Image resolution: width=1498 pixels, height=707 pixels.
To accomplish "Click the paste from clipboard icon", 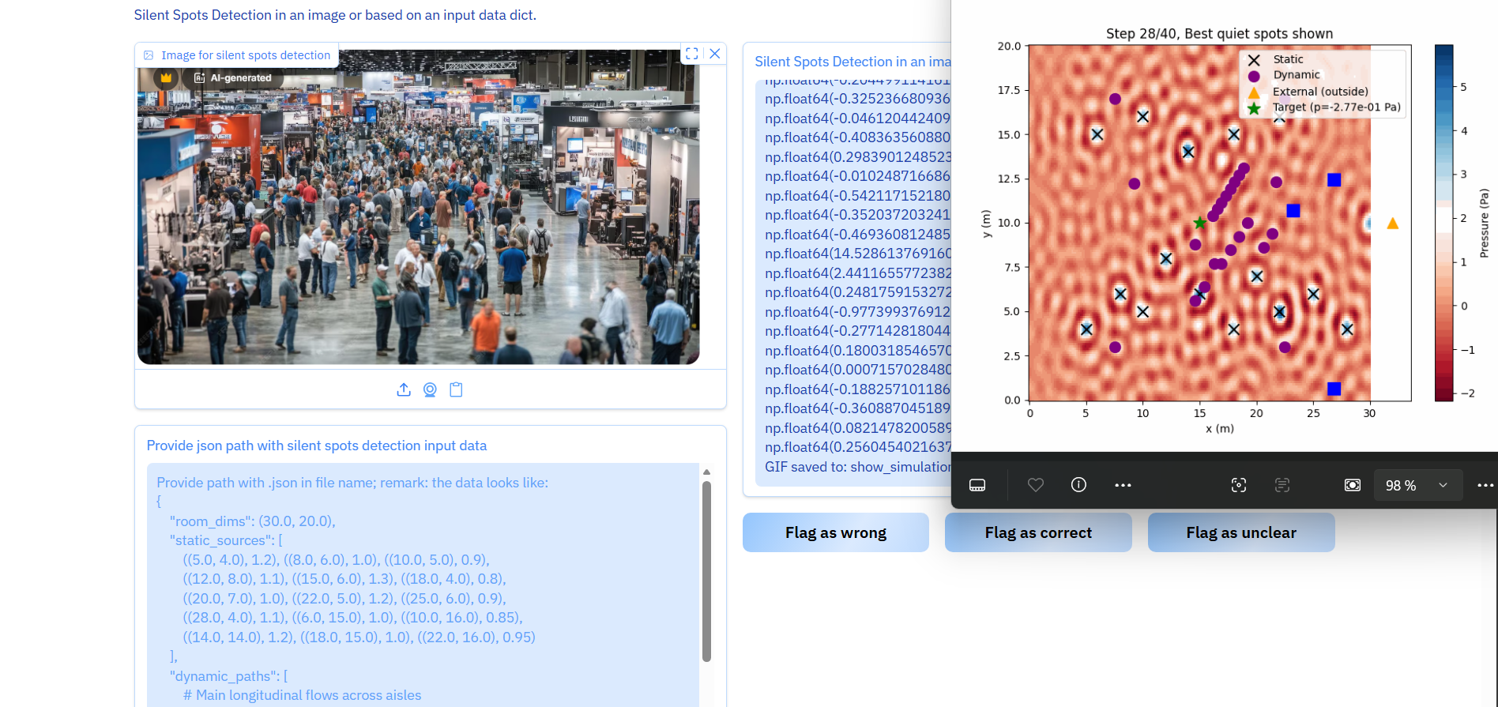I will (x=456, y=389).
